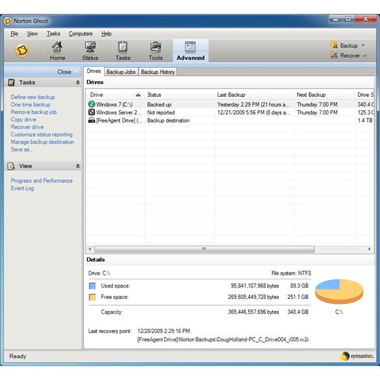Screen dimensions: 380x380
Task: Click the yellow Norton Ghost logo in toolbar
Action: 22,51
